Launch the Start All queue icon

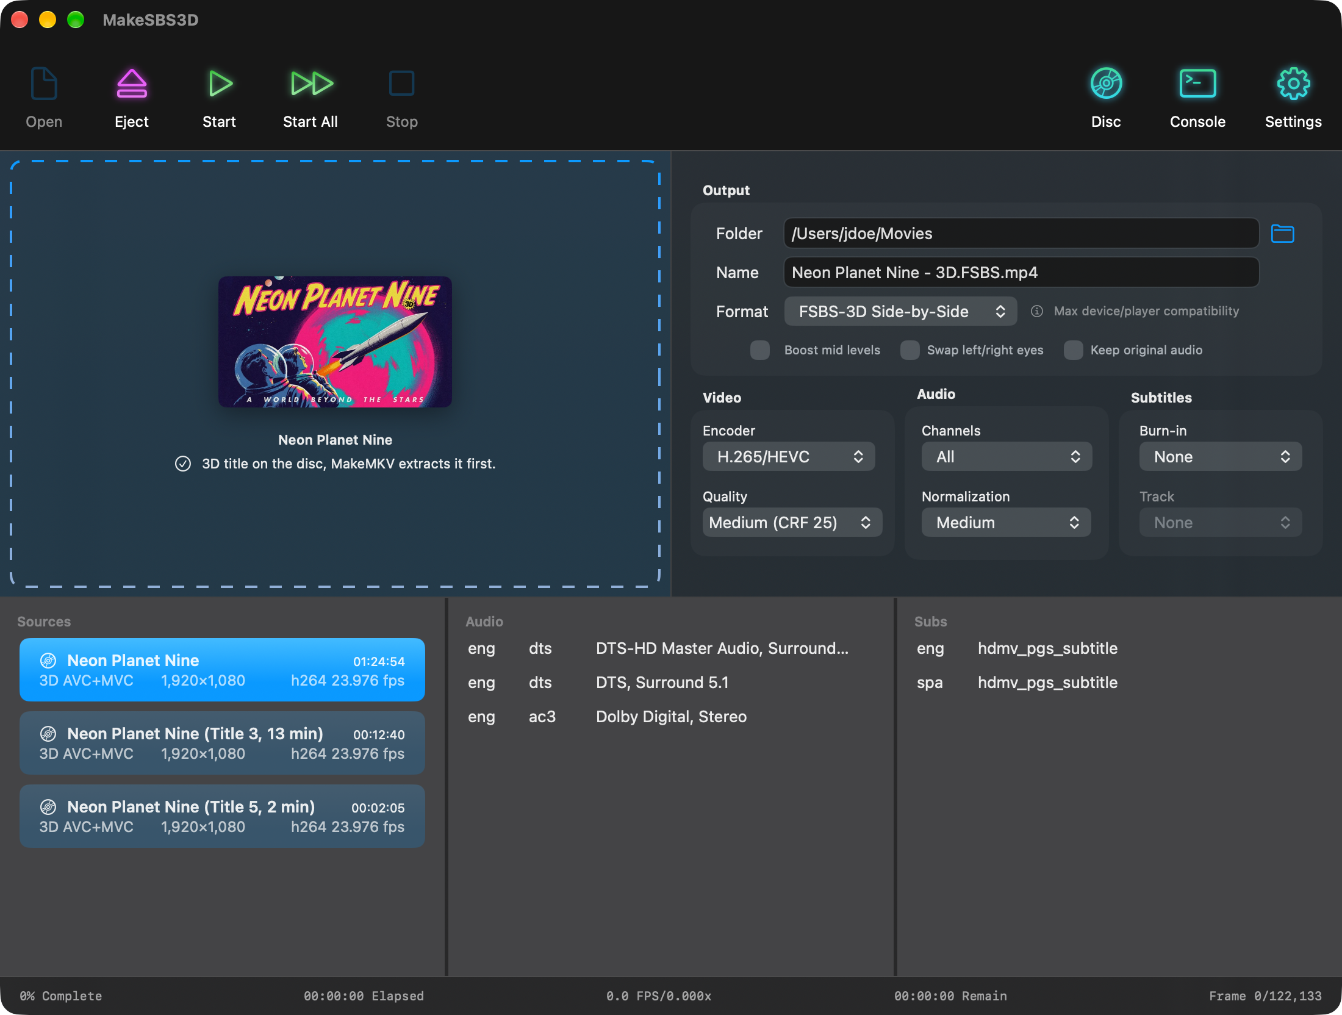311,84
